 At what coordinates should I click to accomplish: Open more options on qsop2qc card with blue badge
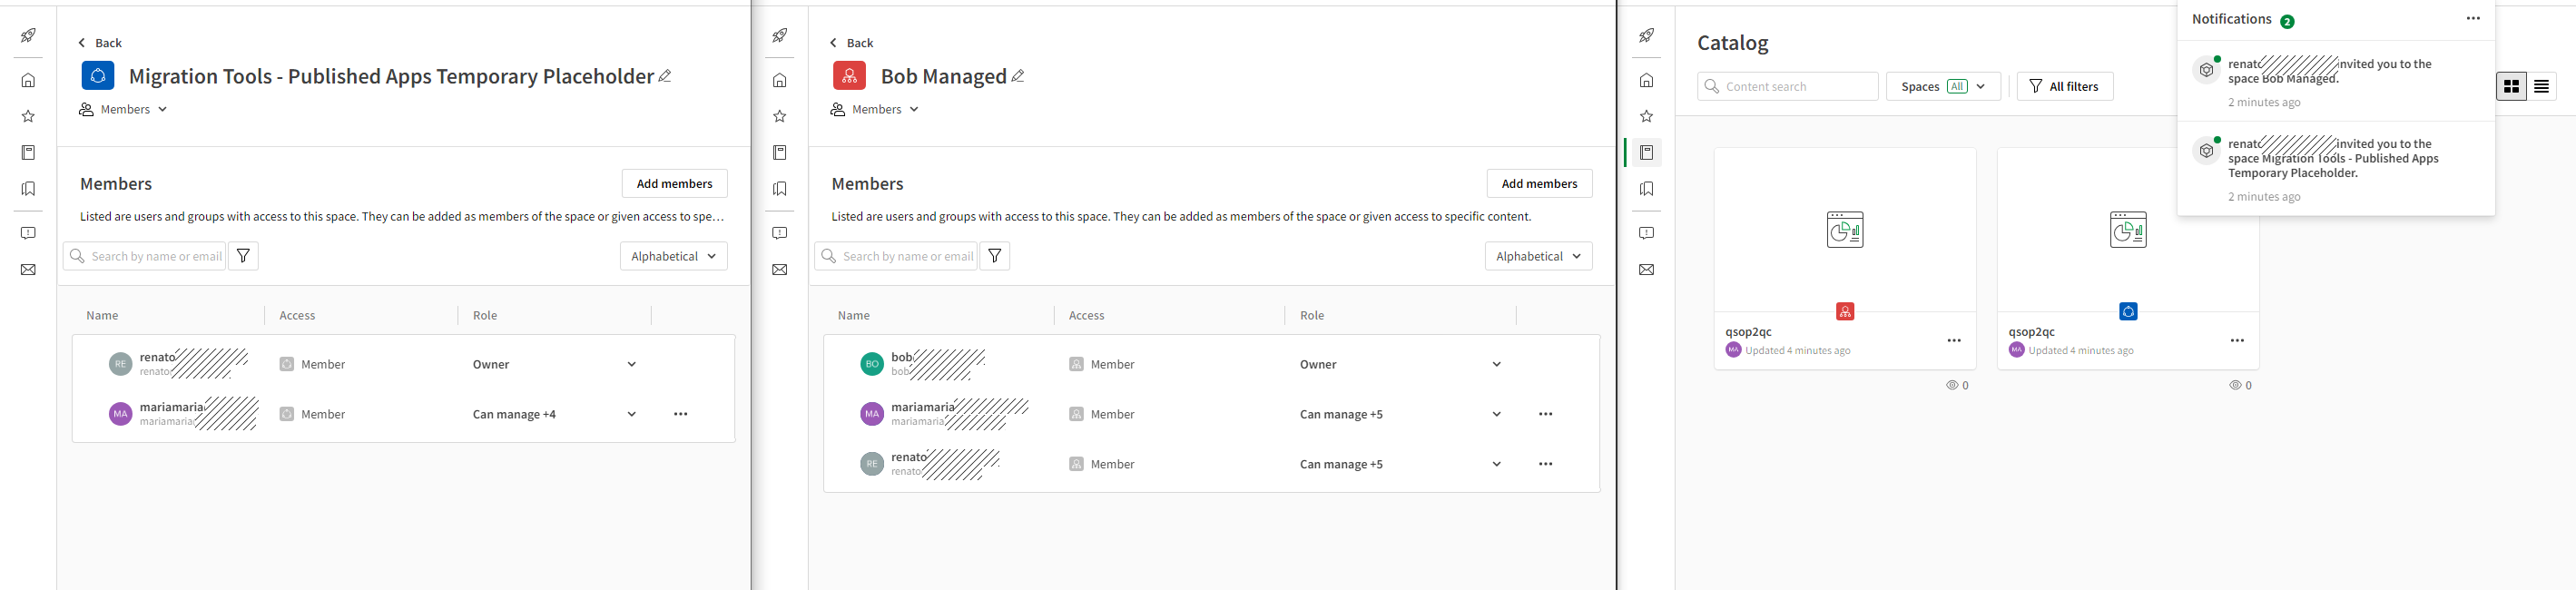tap(2237, 341)
